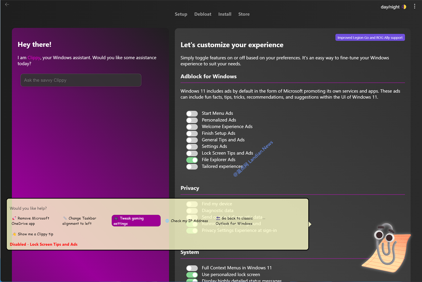This screenshot has width=422, height=282.
Task: Choose Remove Microsoft OneDrive app suggestion
Action: point(31,221)
